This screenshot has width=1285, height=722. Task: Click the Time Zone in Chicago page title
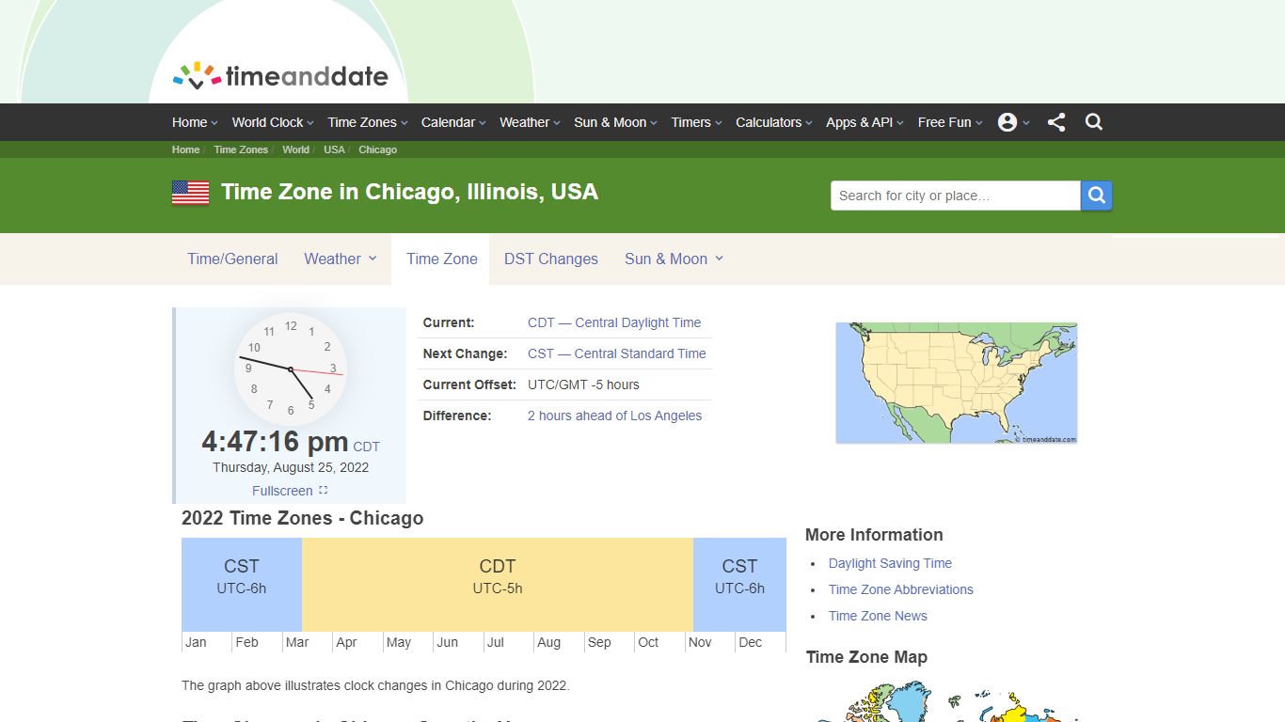(409, 192)
